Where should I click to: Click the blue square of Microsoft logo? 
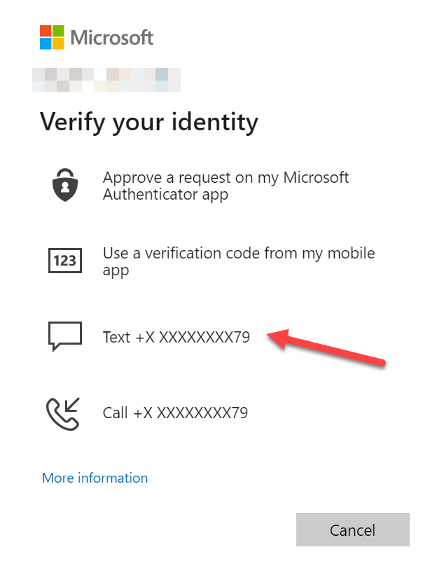(46, 43)
